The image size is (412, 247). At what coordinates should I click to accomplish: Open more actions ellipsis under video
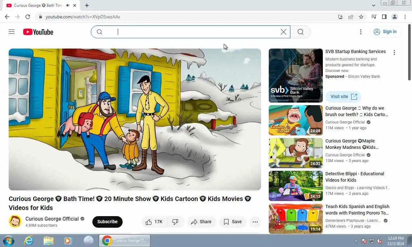255,222
